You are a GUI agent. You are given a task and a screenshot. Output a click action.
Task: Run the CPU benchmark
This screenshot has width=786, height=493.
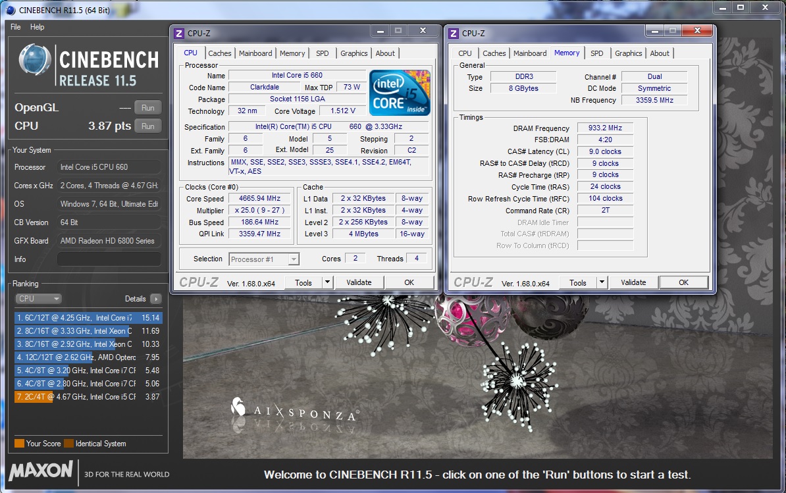pos(148,126)
